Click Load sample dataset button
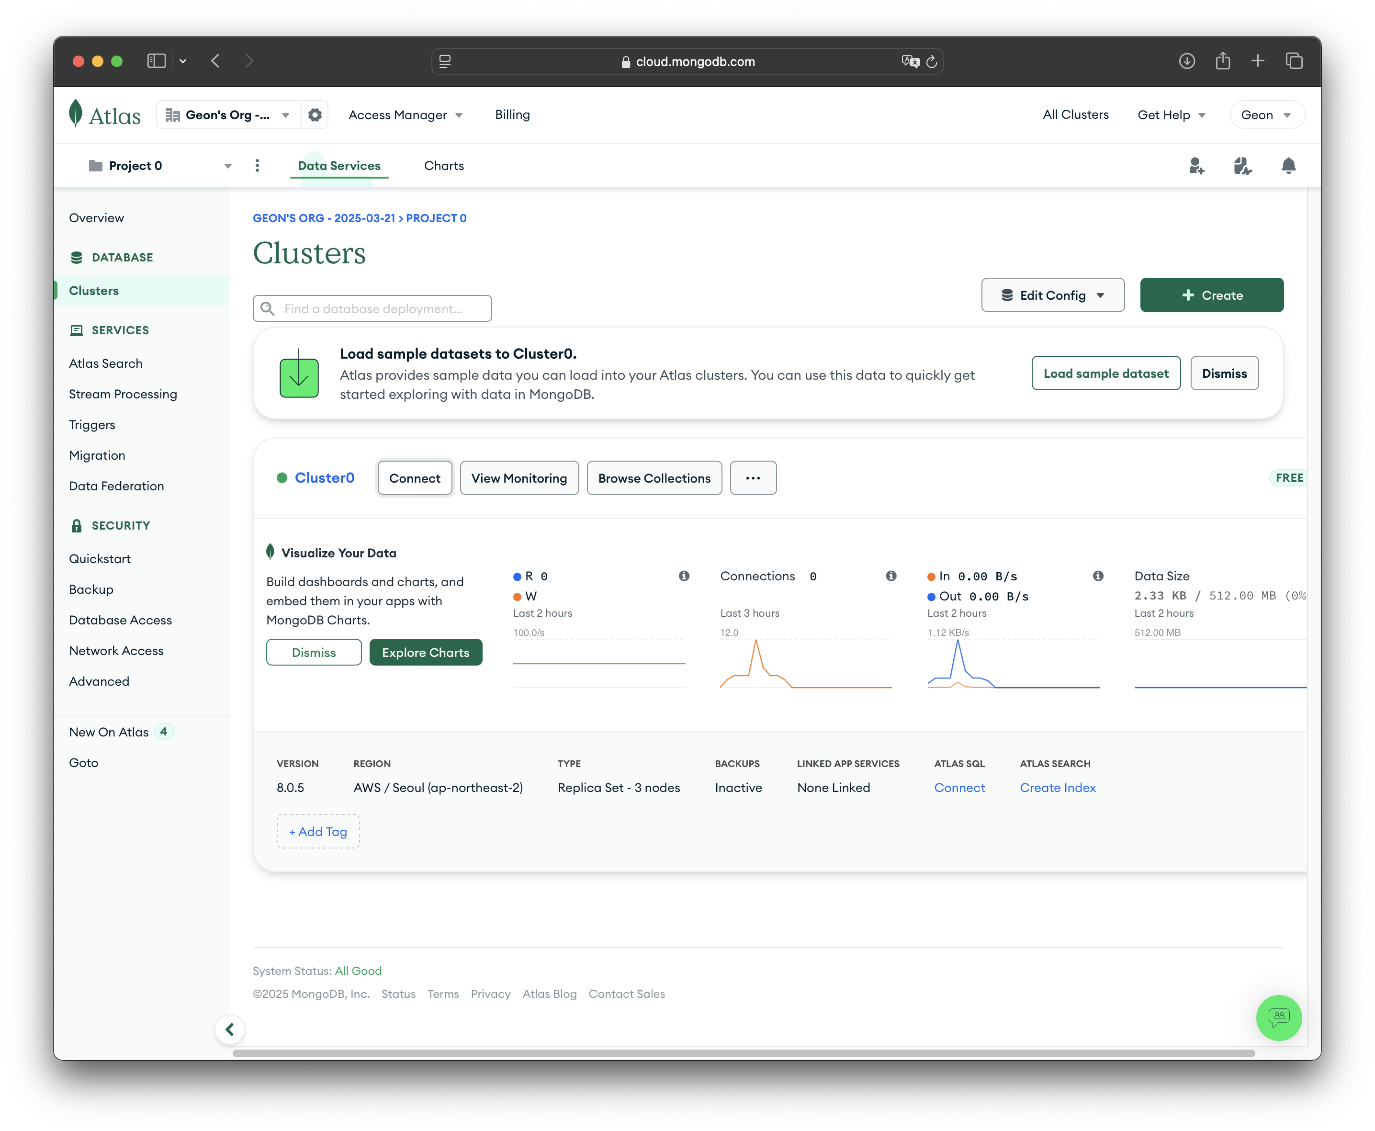 tap(1105, 373)
